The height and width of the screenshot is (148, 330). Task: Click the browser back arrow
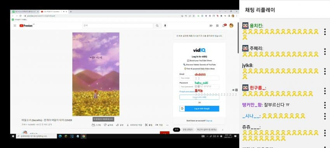point(13,16)
